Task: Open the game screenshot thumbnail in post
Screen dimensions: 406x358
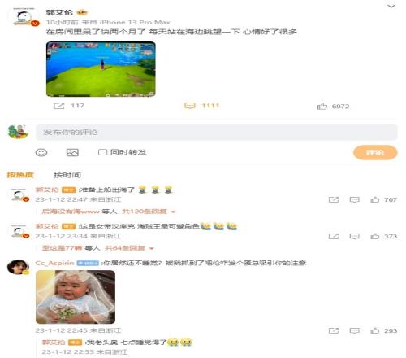Action: (101, 69)
